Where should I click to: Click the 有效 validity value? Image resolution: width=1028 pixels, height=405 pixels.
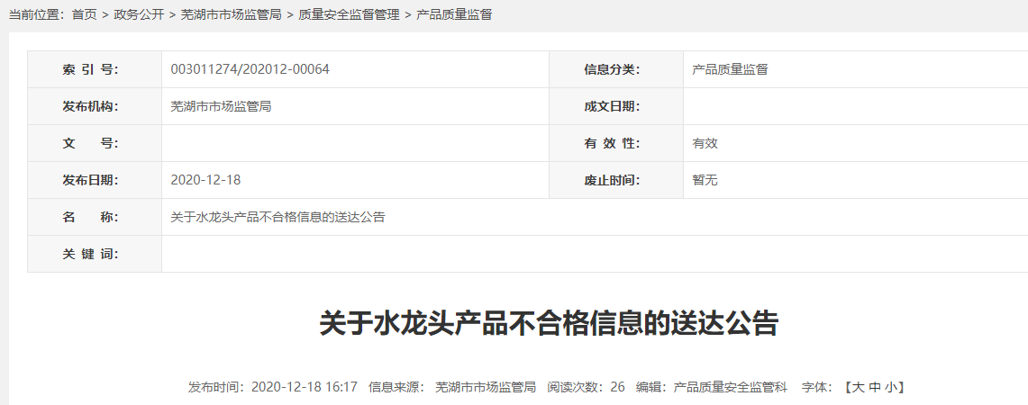[705, 143]
